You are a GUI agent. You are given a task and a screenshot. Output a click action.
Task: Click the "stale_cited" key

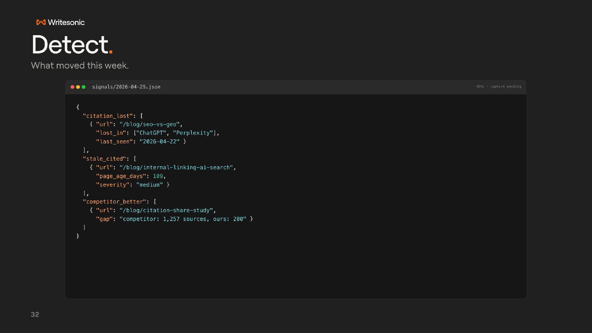(x=104, y=159)
